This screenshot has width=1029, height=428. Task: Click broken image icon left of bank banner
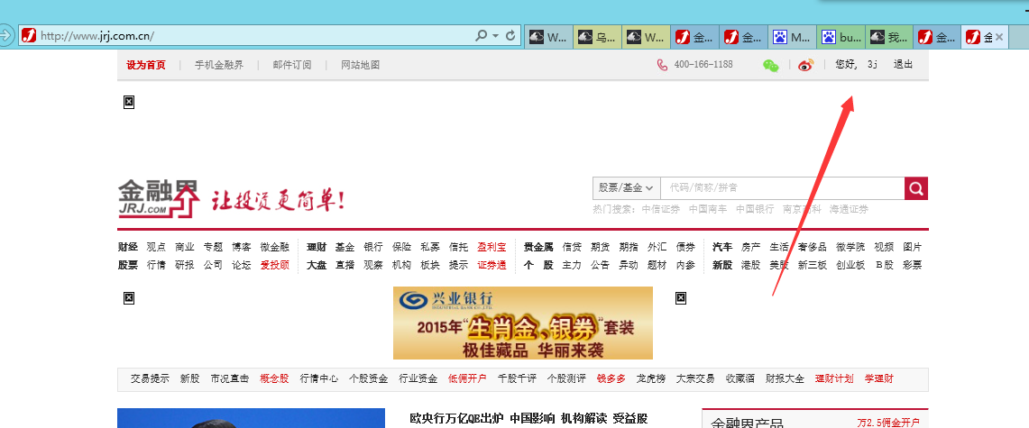[x=129, y=299]
